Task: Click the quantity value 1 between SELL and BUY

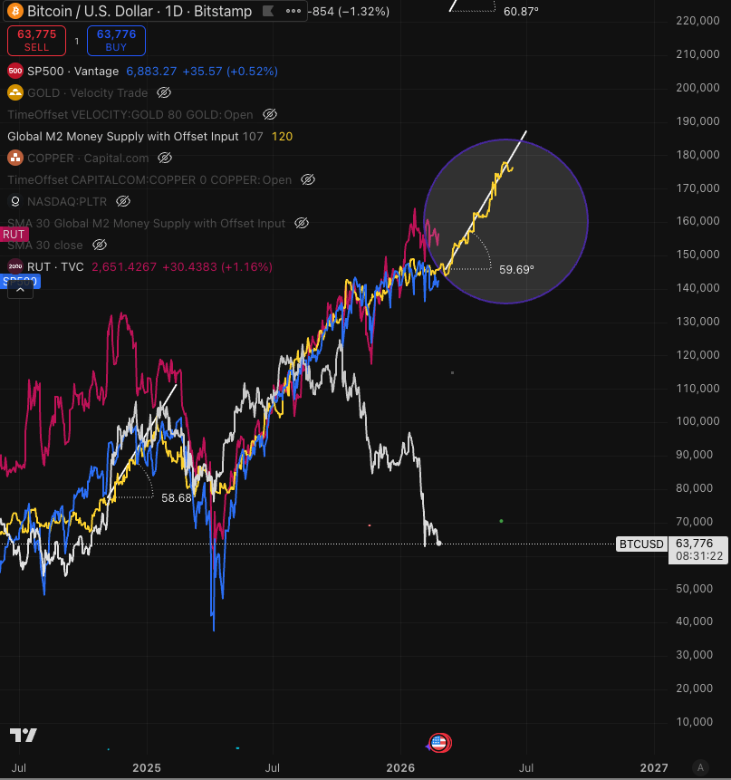Action: [77, 41]
